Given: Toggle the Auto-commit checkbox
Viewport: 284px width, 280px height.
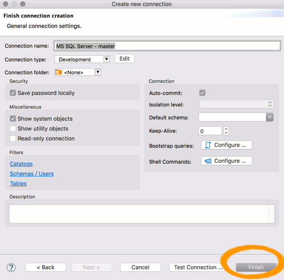Looking at the screenshot, I should coord(202,93).
